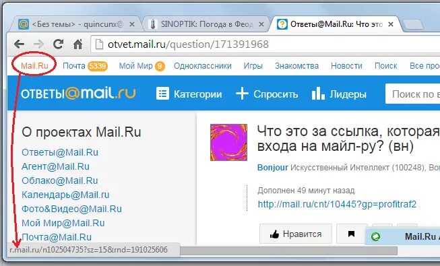440x266 pixels.
Task: Click the О проектах Mail.Ru heading
Action: tap(82, 132)
